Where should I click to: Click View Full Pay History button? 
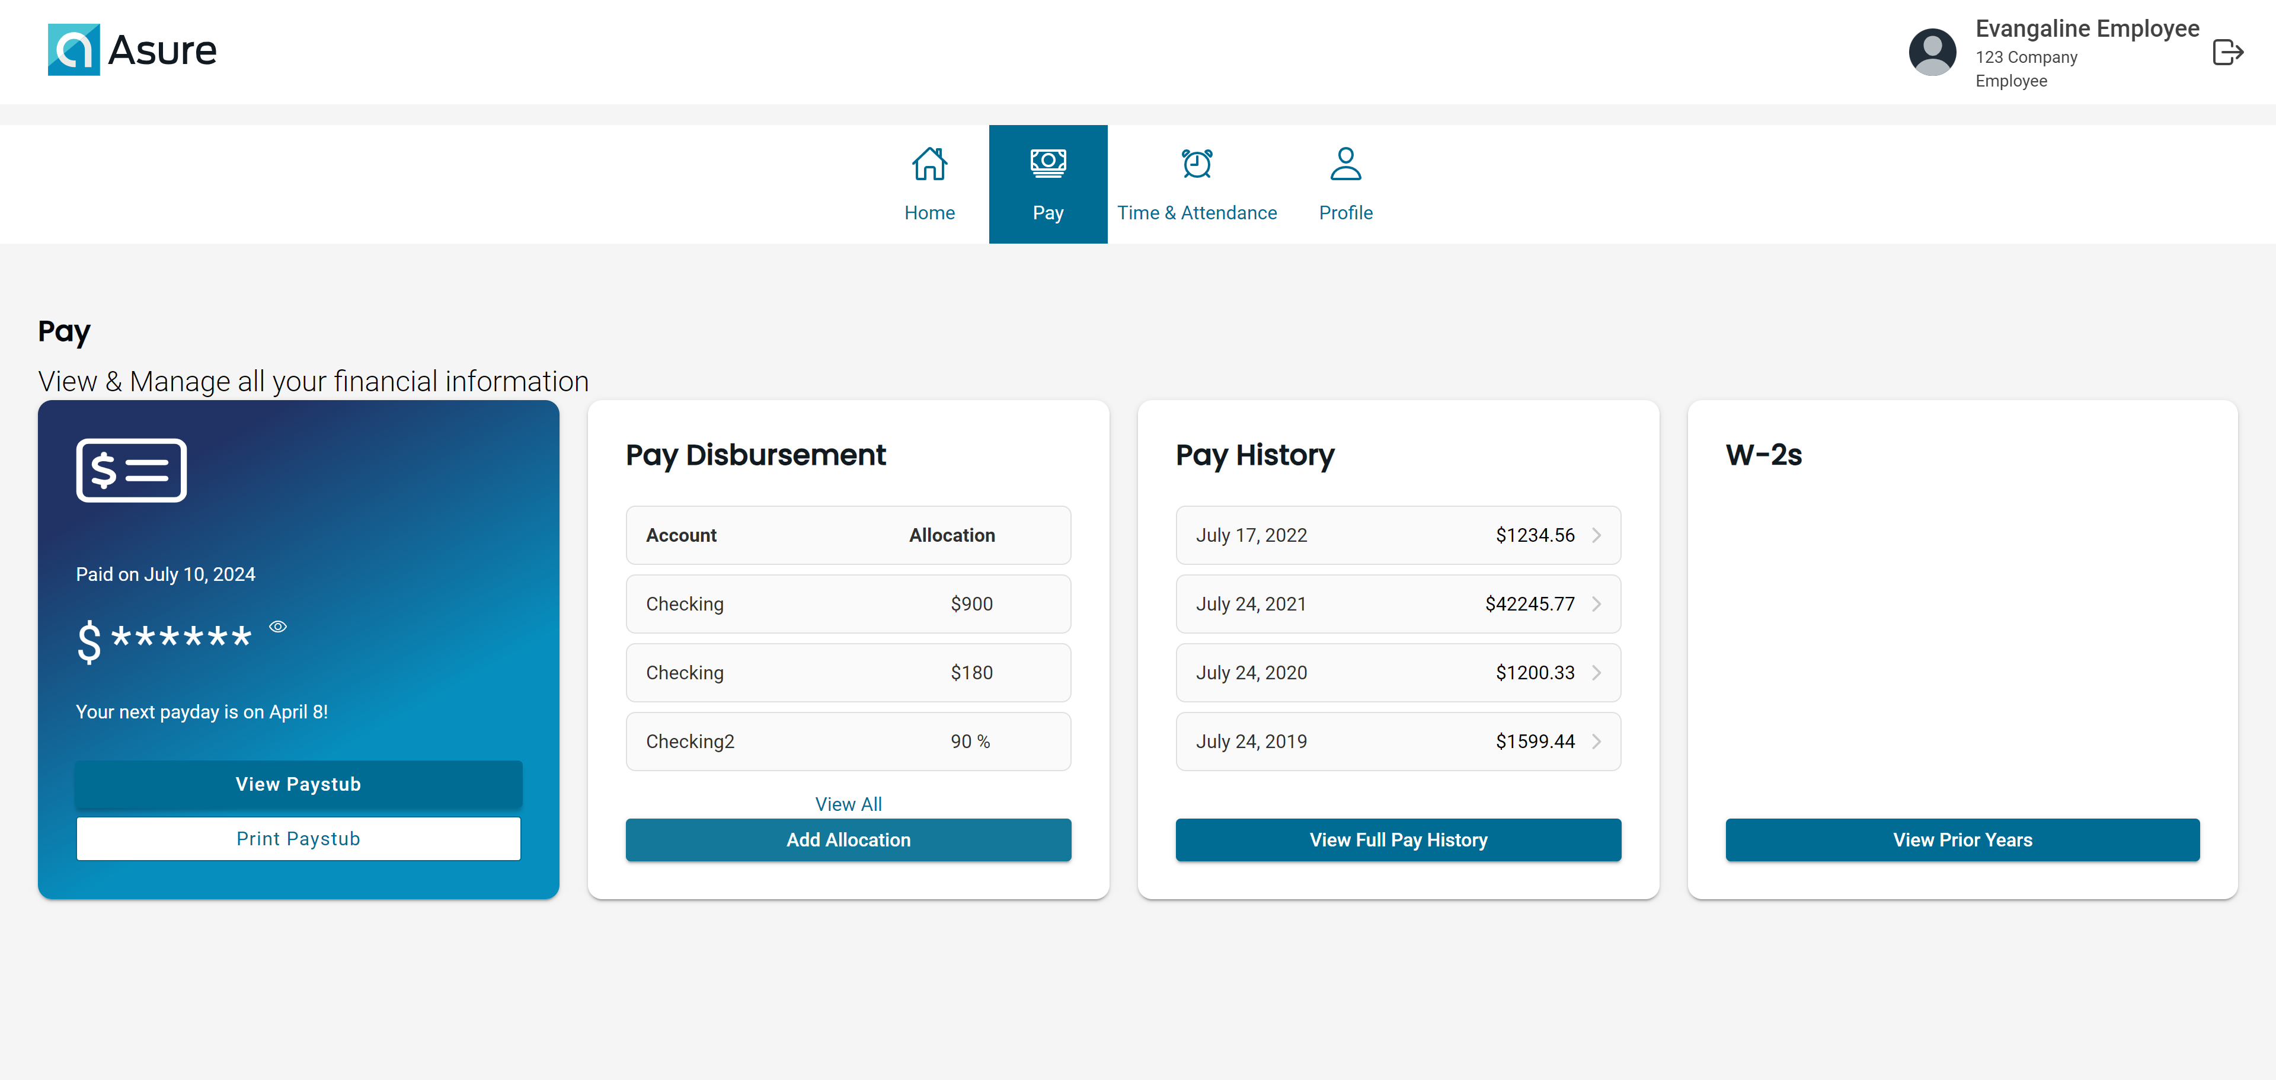pyautogui.click(x=1398, y=839)
